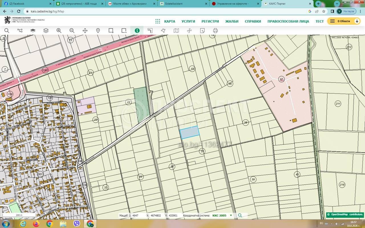The image size is (365, 228).
Task: Launch Firefox from the taskbar
Action: [36, 224]
